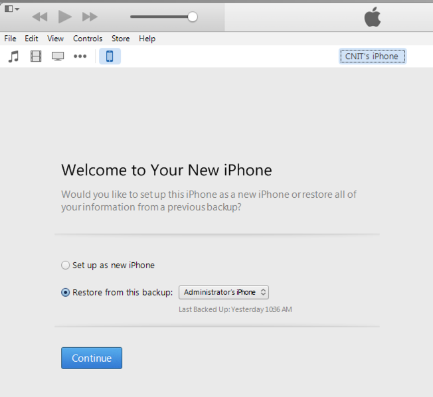
Task: Click the CNIT's iPhone button
Action: click(373, 56)
